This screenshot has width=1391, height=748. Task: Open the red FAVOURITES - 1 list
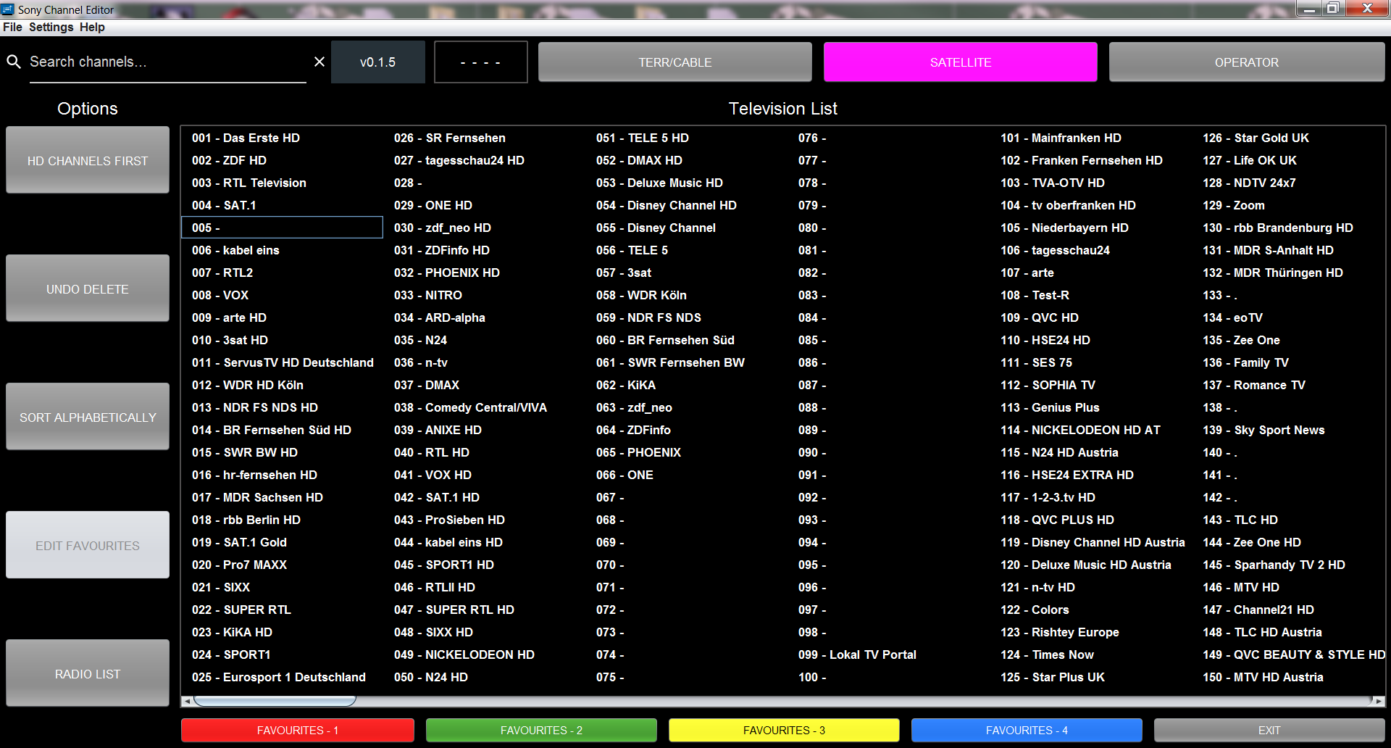298,730
